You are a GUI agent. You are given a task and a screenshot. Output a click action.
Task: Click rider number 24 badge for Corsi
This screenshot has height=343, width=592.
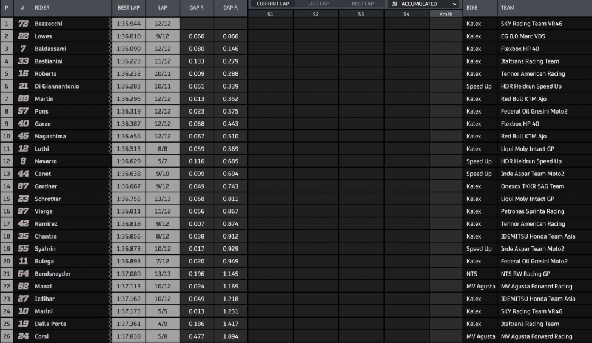23,336
